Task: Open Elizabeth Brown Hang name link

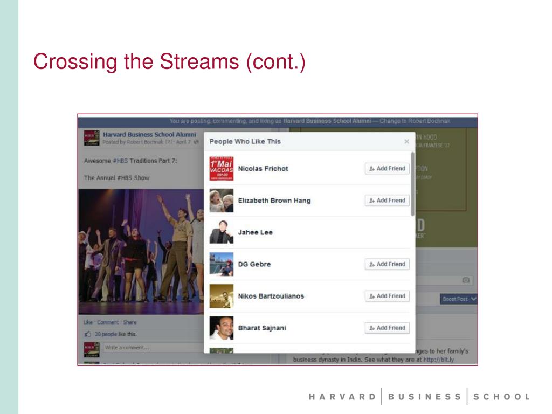Action: [274, 201]
